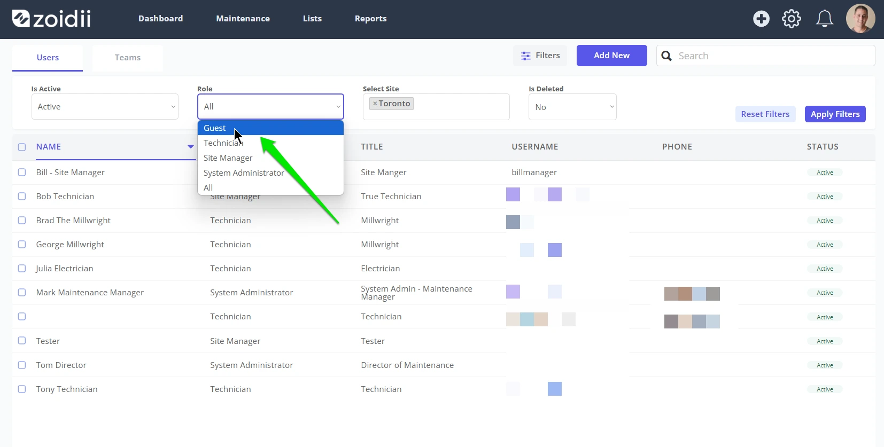The width and height of the screenshot is (884, 447).
Task: Click Apply Filters
Action: pos(835,114)
